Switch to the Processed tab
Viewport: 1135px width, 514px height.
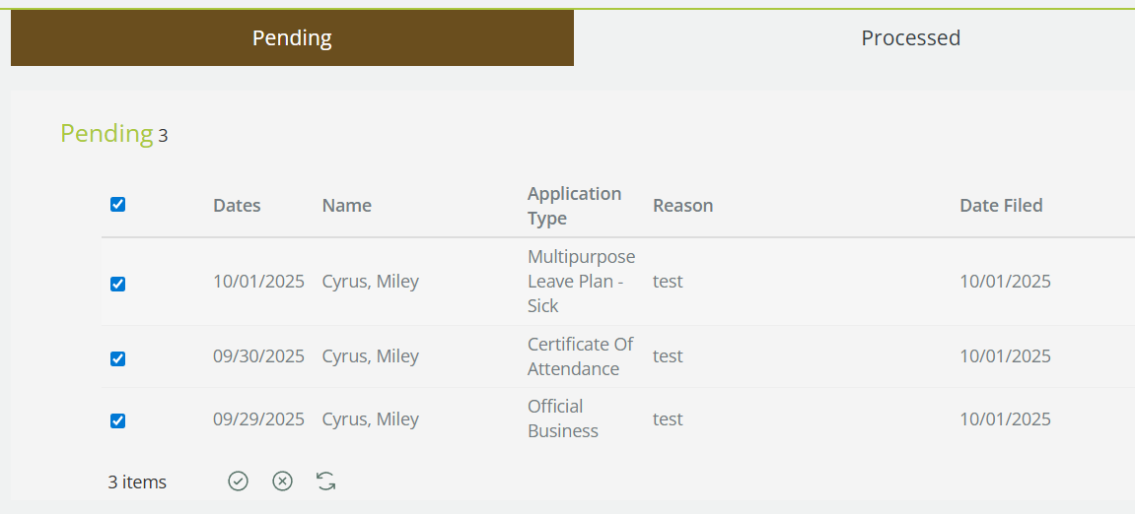coord(910,38)
